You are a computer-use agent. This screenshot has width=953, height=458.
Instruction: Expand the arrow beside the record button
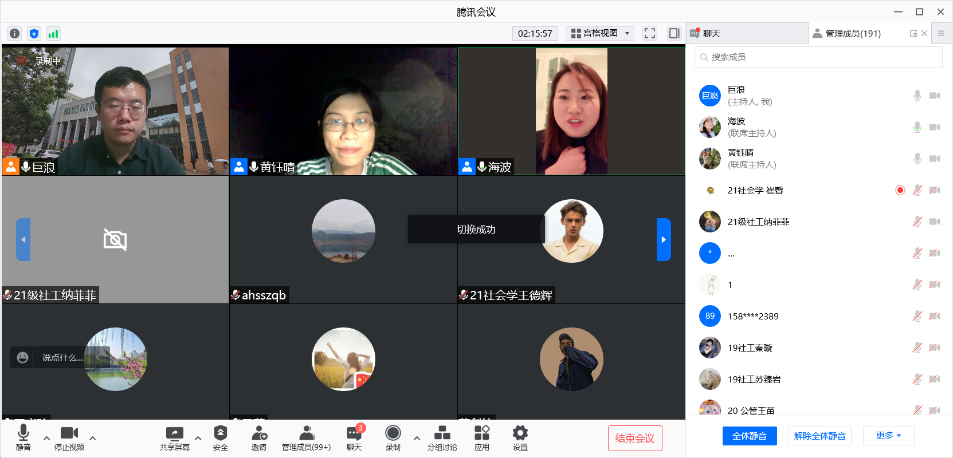click(417, 439)
